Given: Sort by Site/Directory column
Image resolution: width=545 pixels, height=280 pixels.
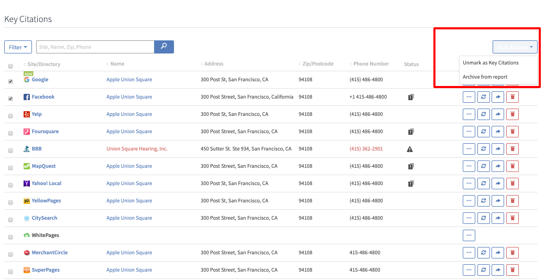Looking at the screenshot, I should click(42, 64).
